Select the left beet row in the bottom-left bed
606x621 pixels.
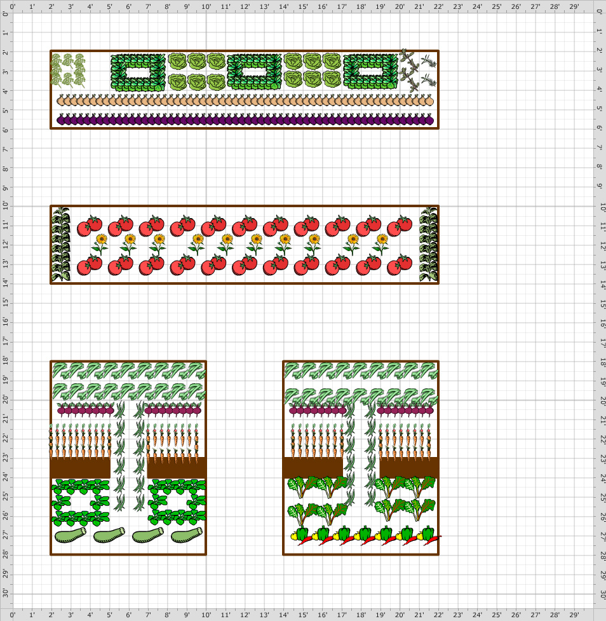coord(86,409)
